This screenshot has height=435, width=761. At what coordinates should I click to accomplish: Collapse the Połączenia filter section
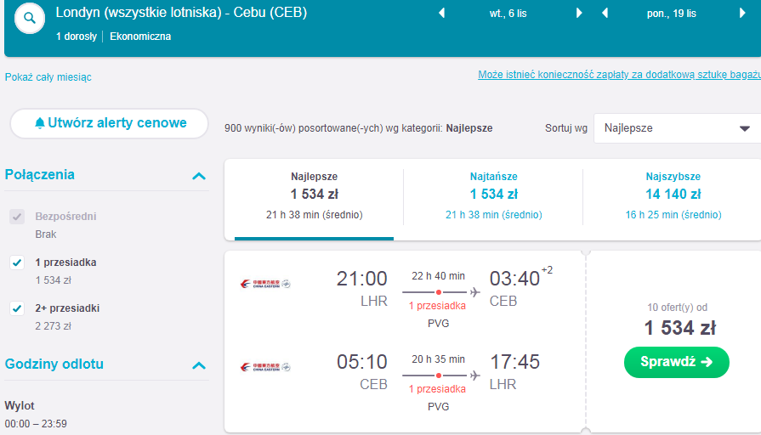[199, 176]
